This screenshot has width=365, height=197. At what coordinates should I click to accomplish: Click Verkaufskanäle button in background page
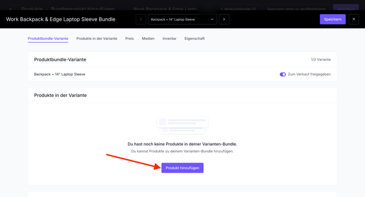pyautogui.click(x=238, y=9)
